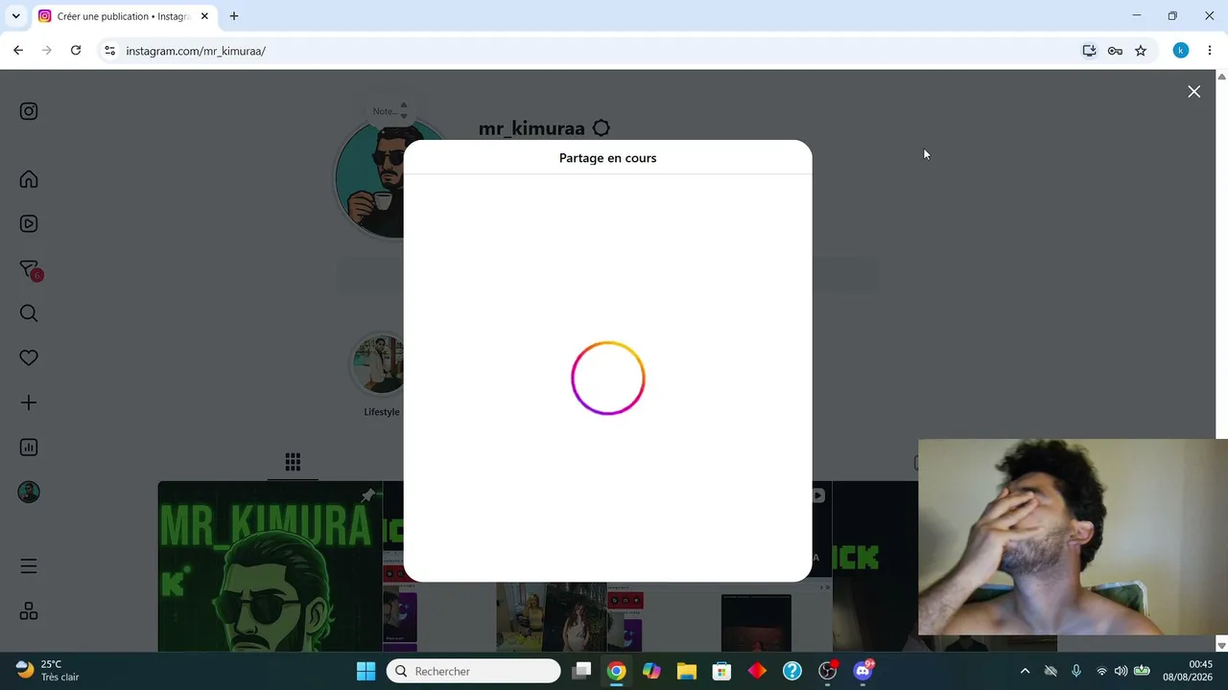
Task: Open the notifications heart icon
Action: pos(29,357)
